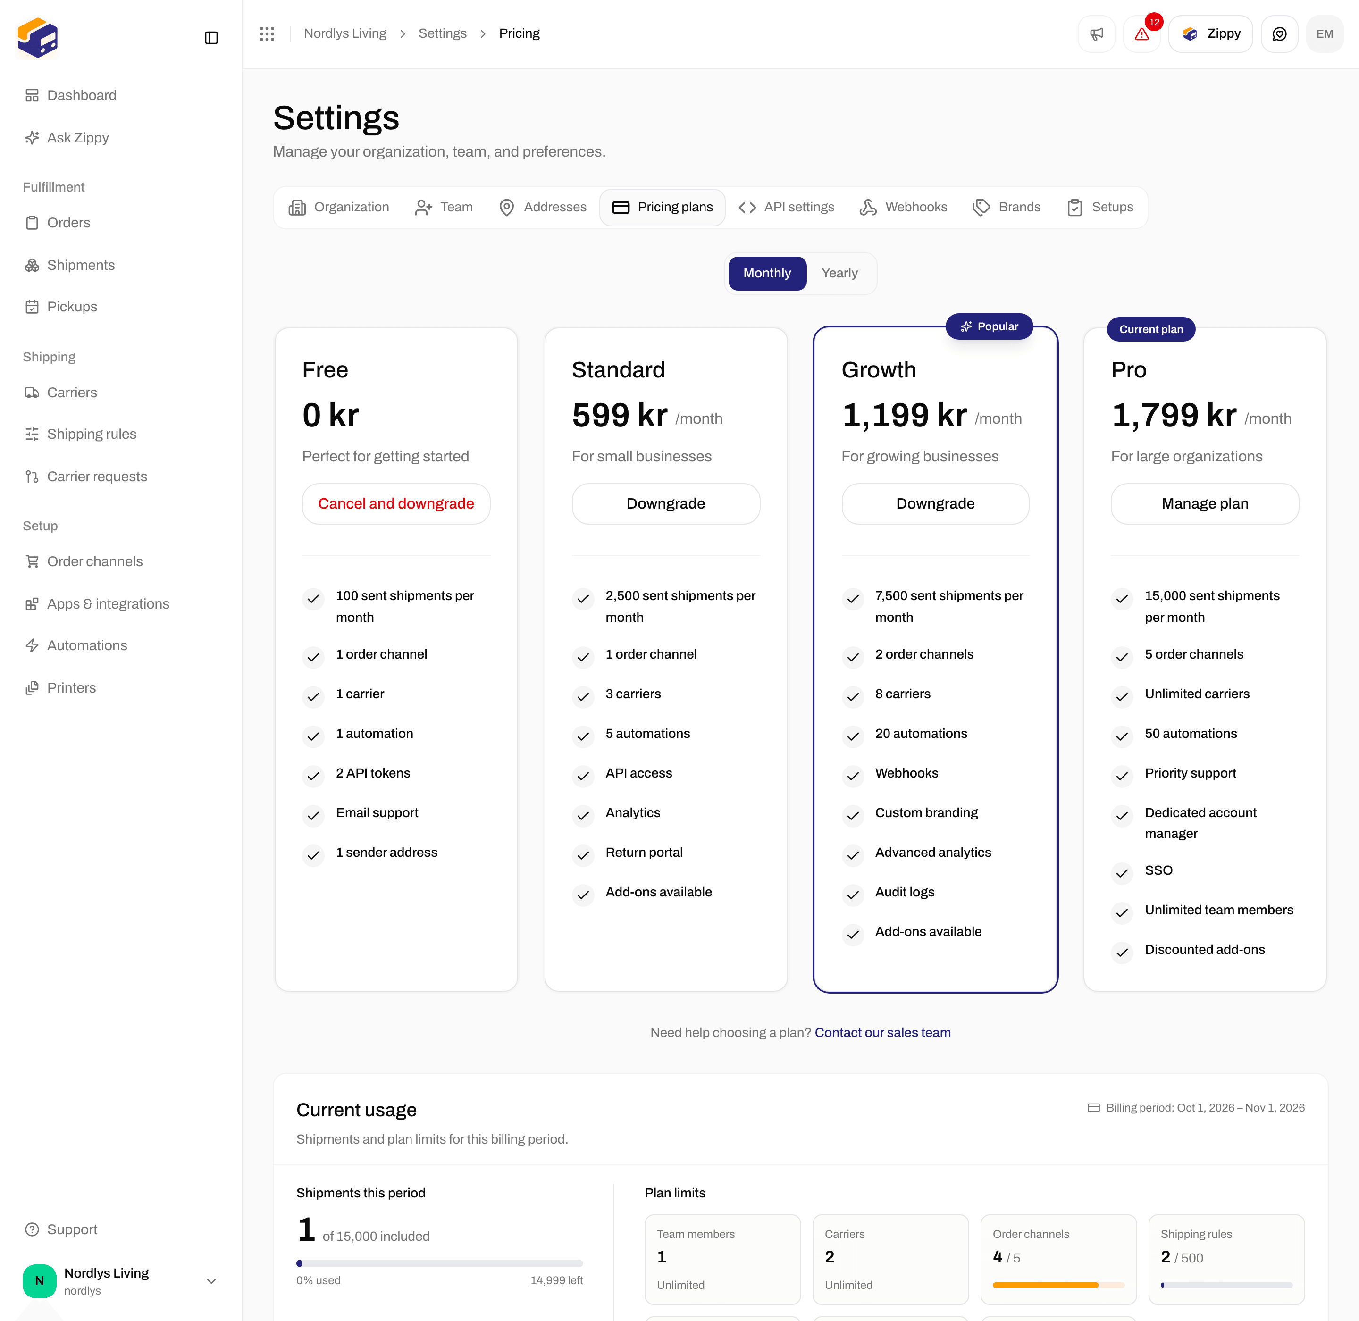
Task: Switch to the Addresses tab
Action: point(543,208)
